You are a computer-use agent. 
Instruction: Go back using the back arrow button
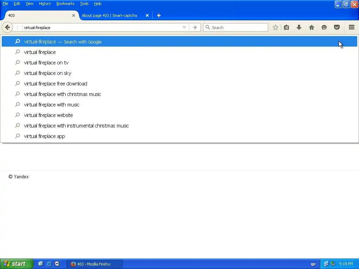pos(7,27)
